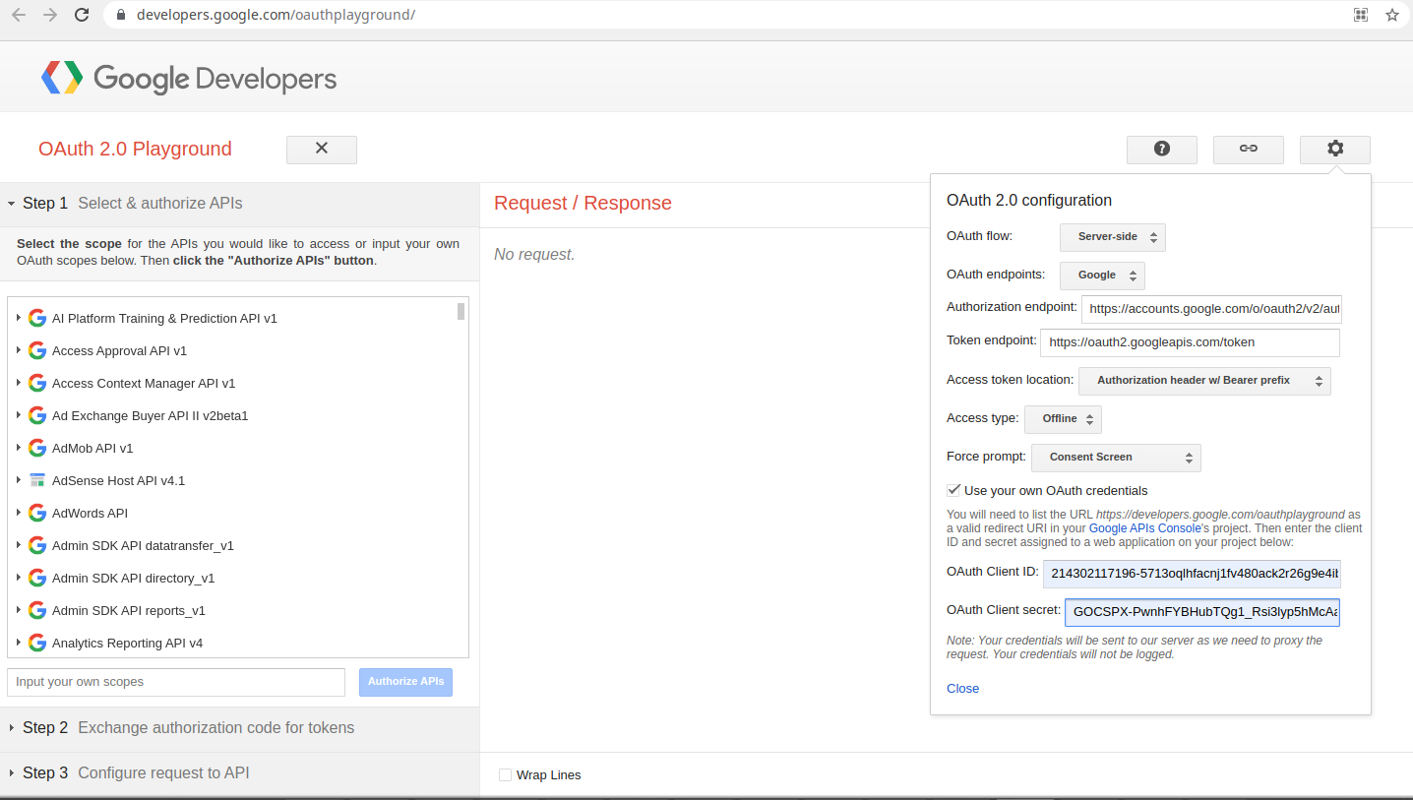This screenshot has width=1413, height=800.
Task: Open the Force prompt dropdown
Action: pos(1116,458)
